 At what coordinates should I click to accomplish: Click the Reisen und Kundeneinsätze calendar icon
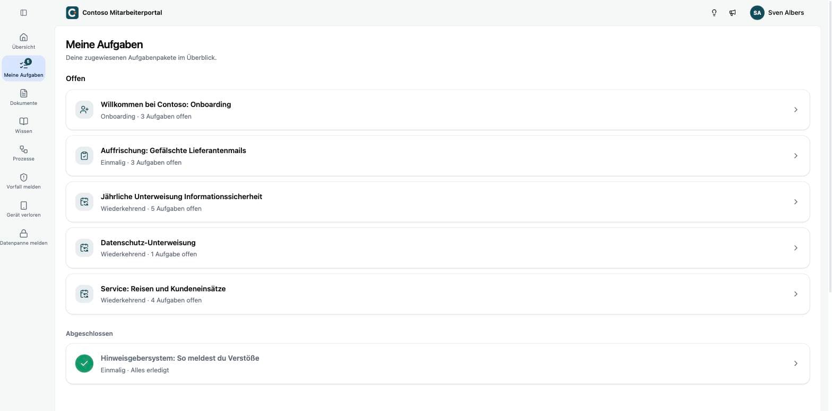pos(84,294)
